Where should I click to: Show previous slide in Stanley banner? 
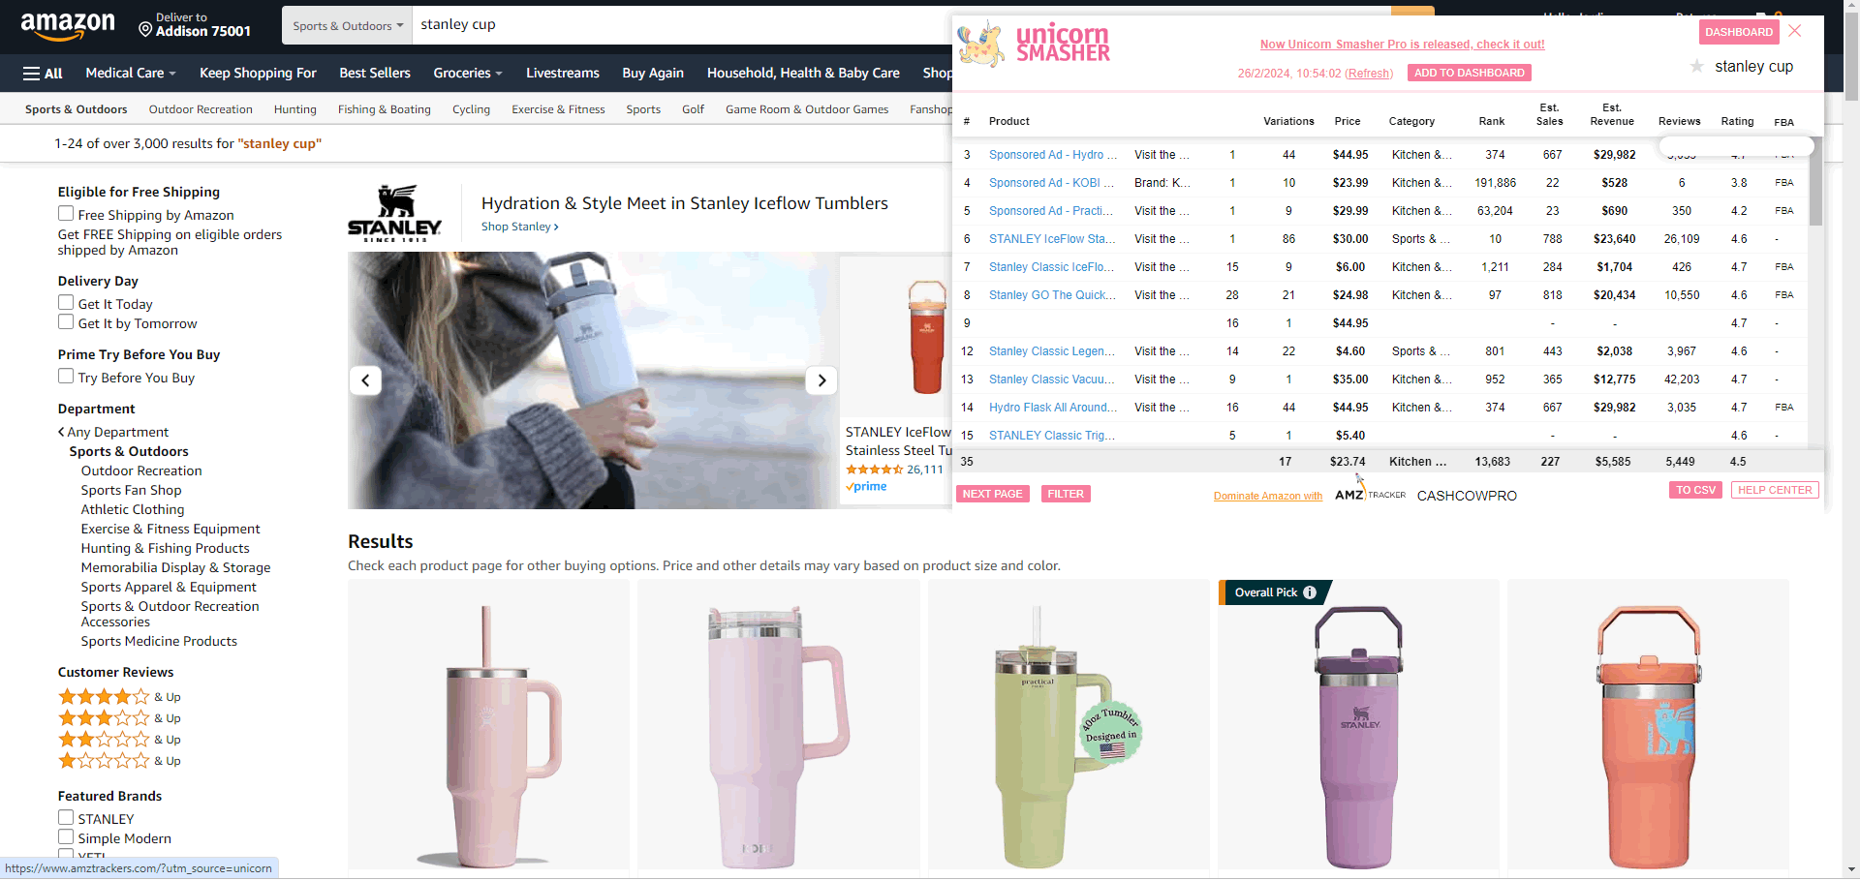click(365, 380)
